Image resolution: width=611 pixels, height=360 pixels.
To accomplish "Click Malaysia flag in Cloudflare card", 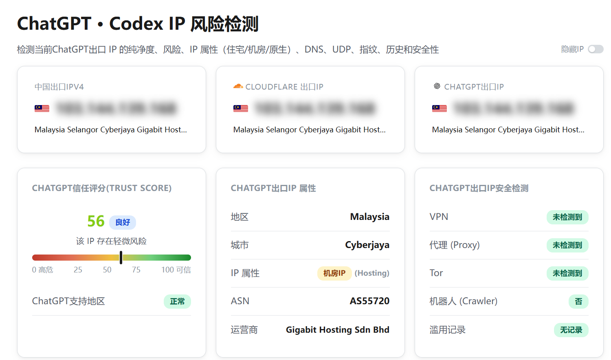I will pos(241,108).
